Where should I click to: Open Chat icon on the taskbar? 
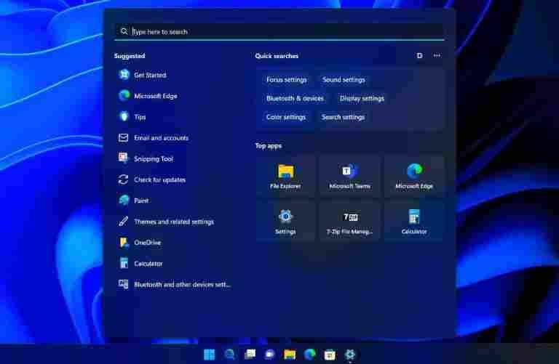coord(270,355)
